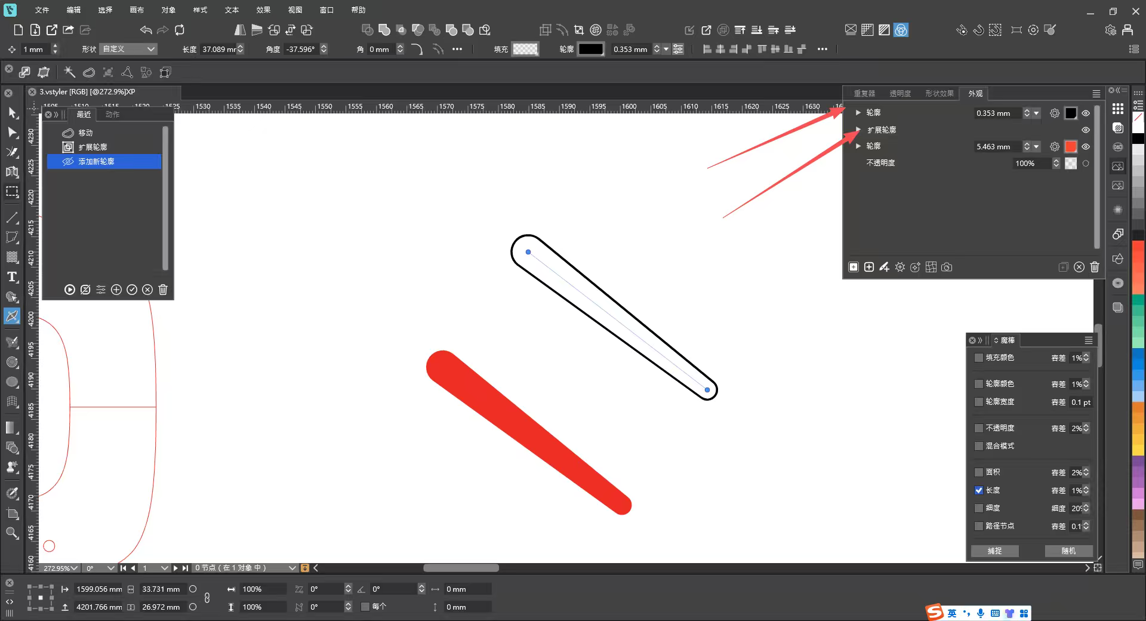This screenshot has height=621, width=1146.
Task: Select the rectangular marquee tool
Action: pyautogui.click(x=12, y=192)
